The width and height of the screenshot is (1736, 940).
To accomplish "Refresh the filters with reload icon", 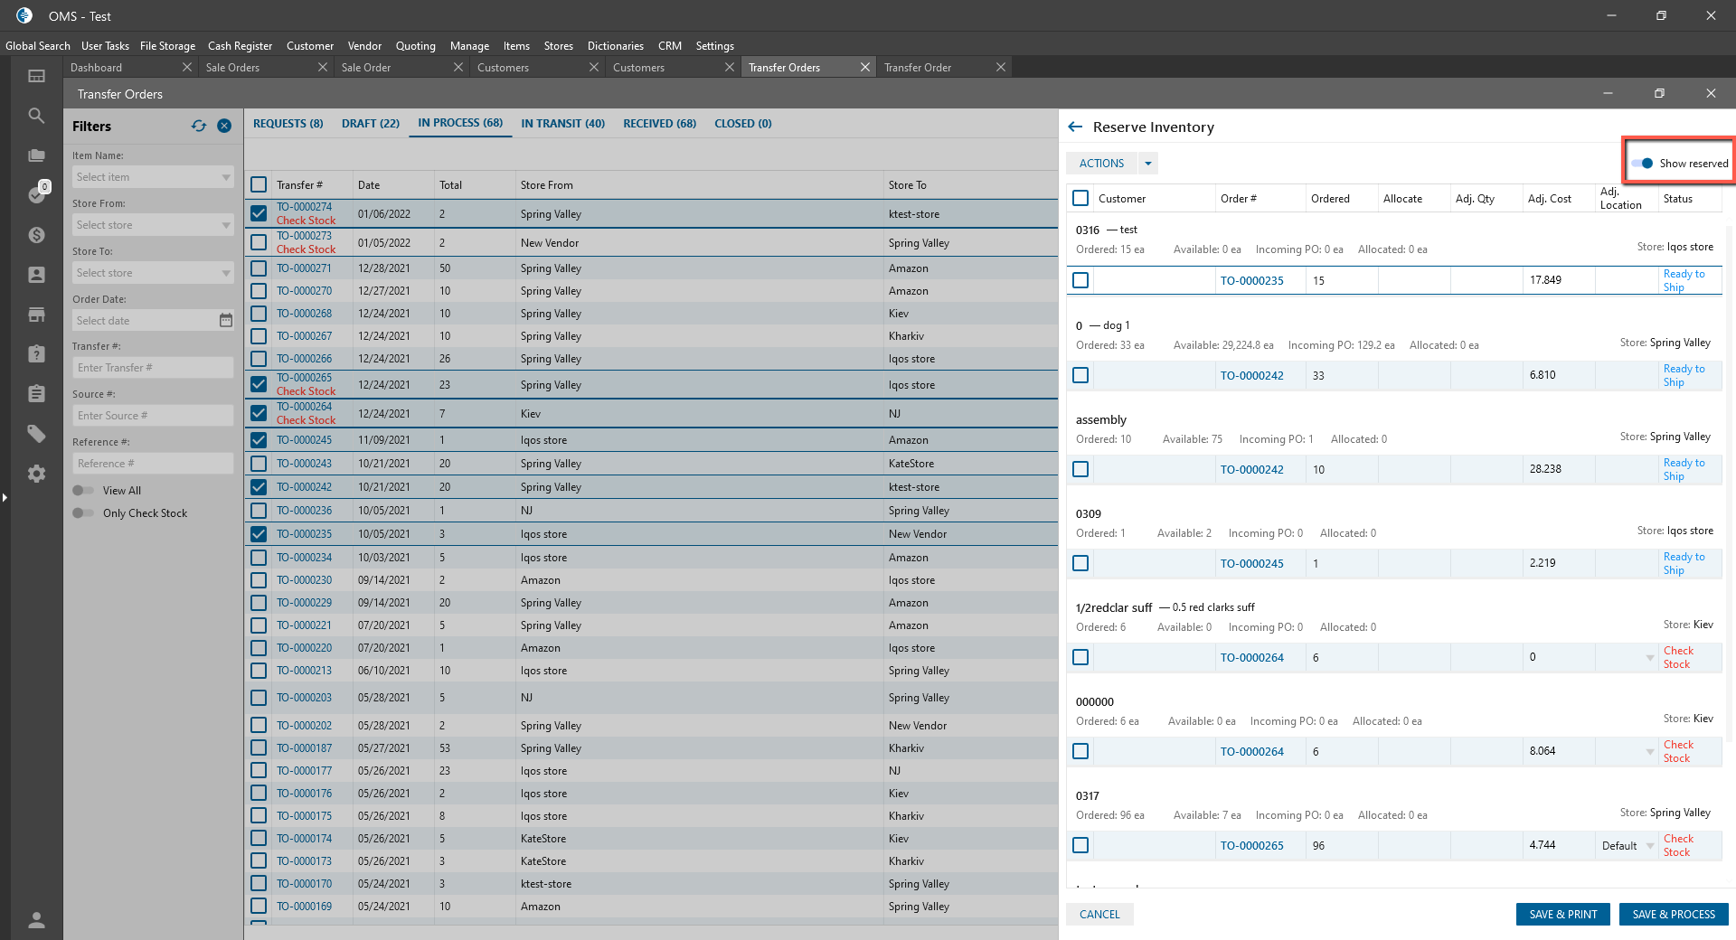I will pos(199,127).
